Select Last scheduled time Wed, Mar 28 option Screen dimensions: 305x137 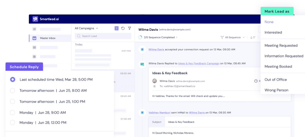13,79
